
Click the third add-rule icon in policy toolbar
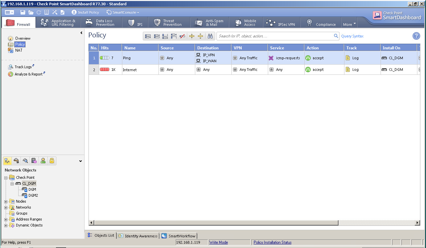[x=165, y=36]
